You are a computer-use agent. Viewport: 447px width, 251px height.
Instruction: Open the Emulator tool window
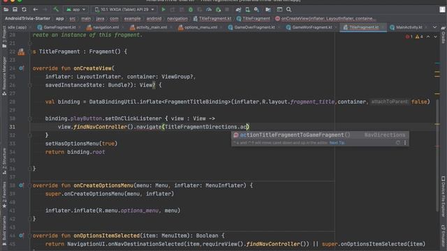(x=444, y=236)
